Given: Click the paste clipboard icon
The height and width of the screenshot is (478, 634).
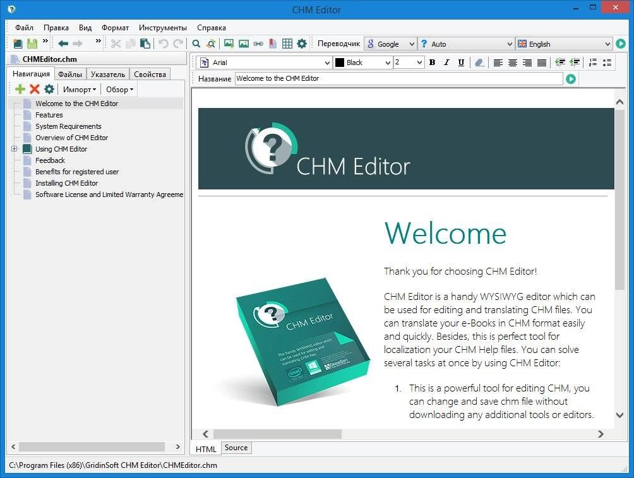Looking at the screenshot, I should coord(145,44).
